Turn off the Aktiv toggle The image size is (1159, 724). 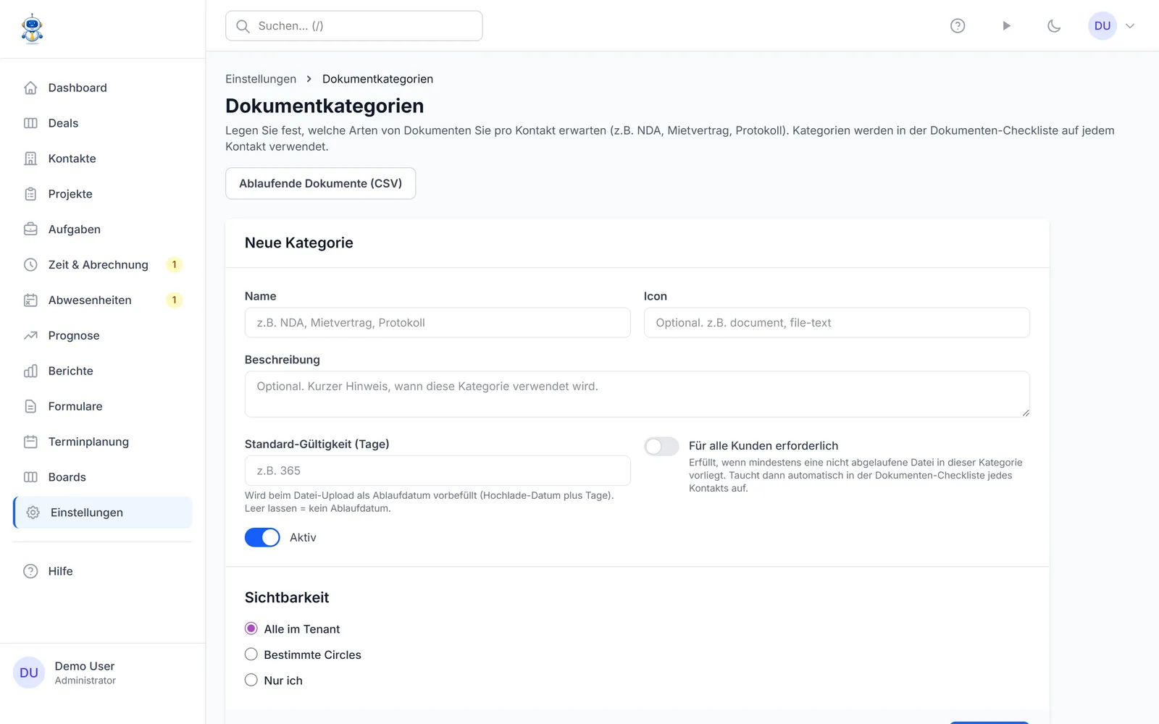pos(262,537)
